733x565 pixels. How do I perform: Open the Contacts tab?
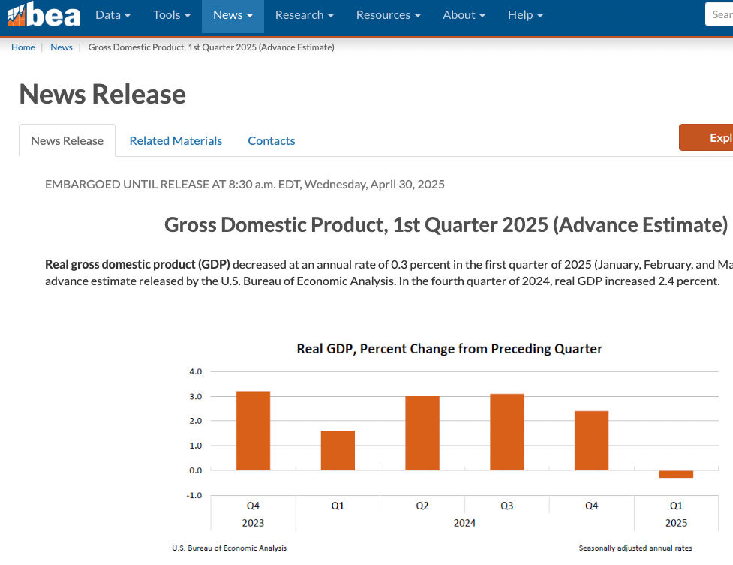point(271,140)
